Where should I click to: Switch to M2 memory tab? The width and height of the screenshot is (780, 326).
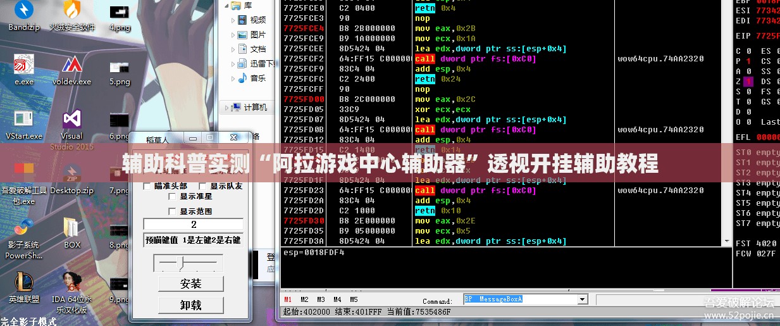[304, 299]
